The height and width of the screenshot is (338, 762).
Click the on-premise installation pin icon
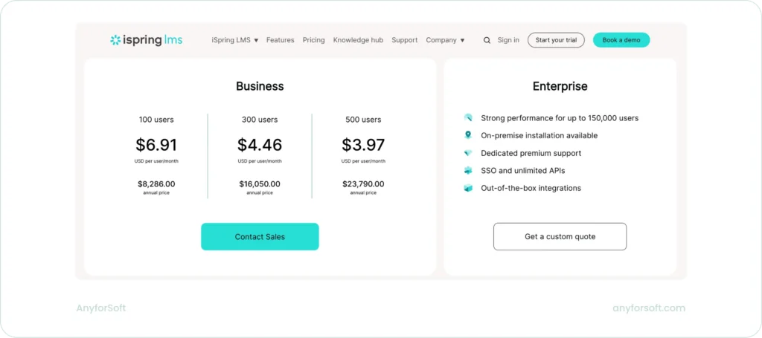click(468, 135)
